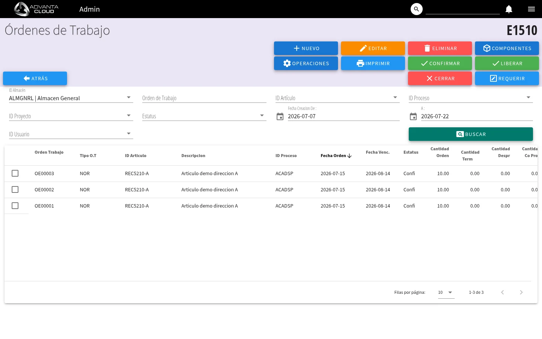Expand the Estatus dropdown
542x339 pixels.
tap(262, 116)
